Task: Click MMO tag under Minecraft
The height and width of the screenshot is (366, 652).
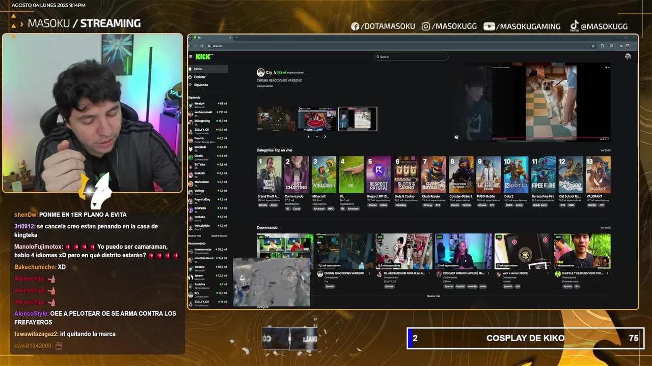Action: [331, 208]
